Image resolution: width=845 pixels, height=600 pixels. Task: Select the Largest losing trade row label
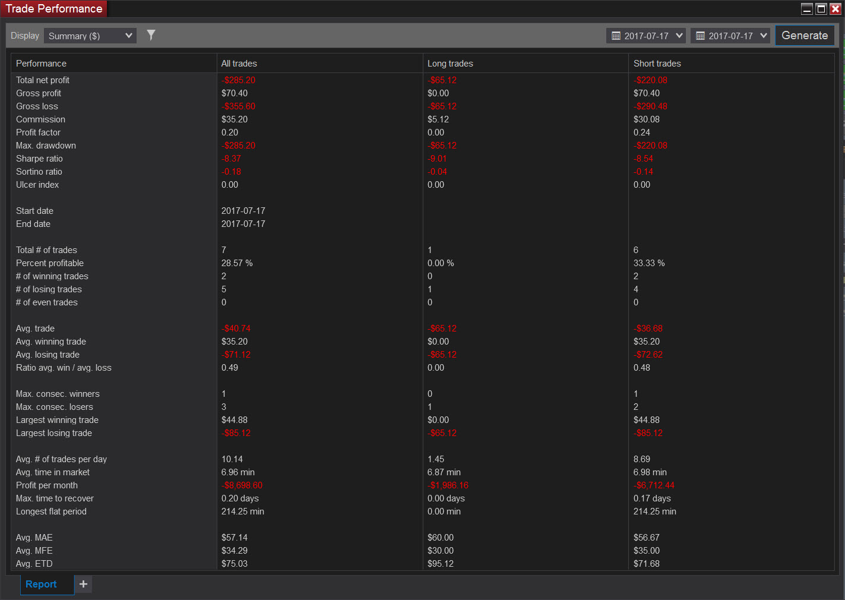(x=54, y=433)
